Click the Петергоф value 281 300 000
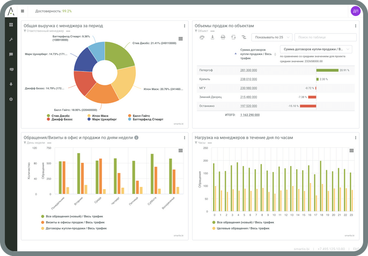The image size is (368, 256). (x=248, y=70)
